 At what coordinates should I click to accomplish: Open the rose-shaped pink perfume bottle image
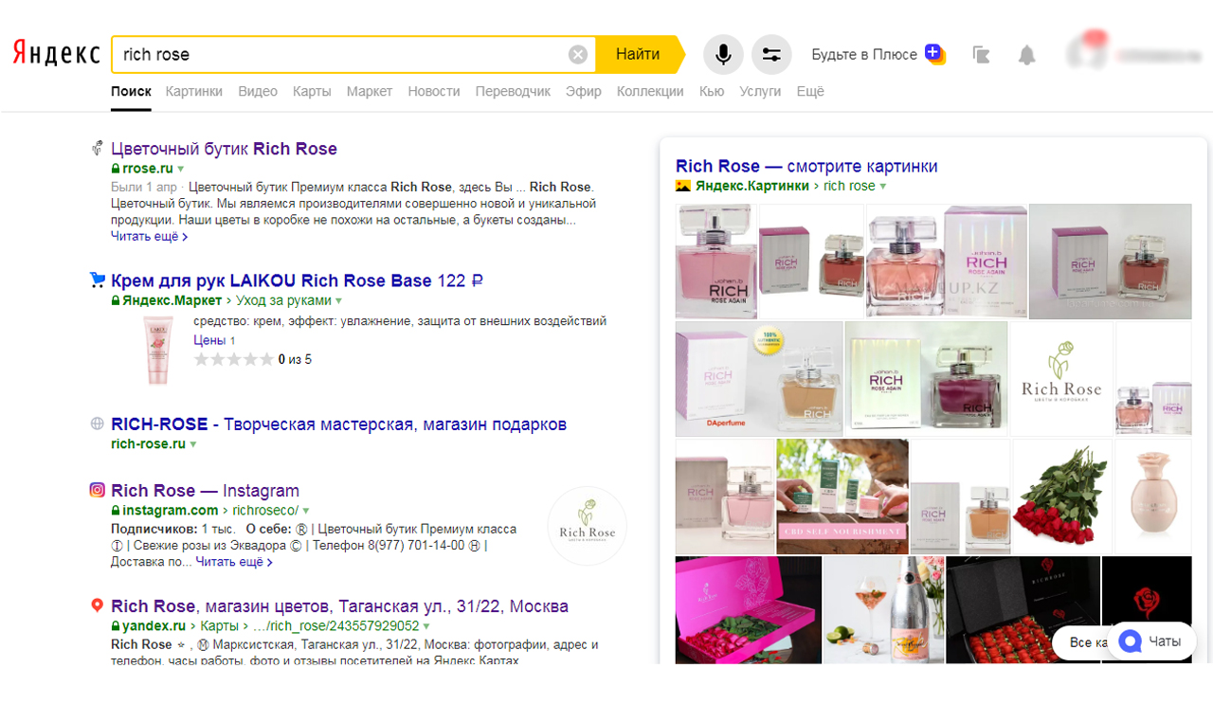[1153, 496]
